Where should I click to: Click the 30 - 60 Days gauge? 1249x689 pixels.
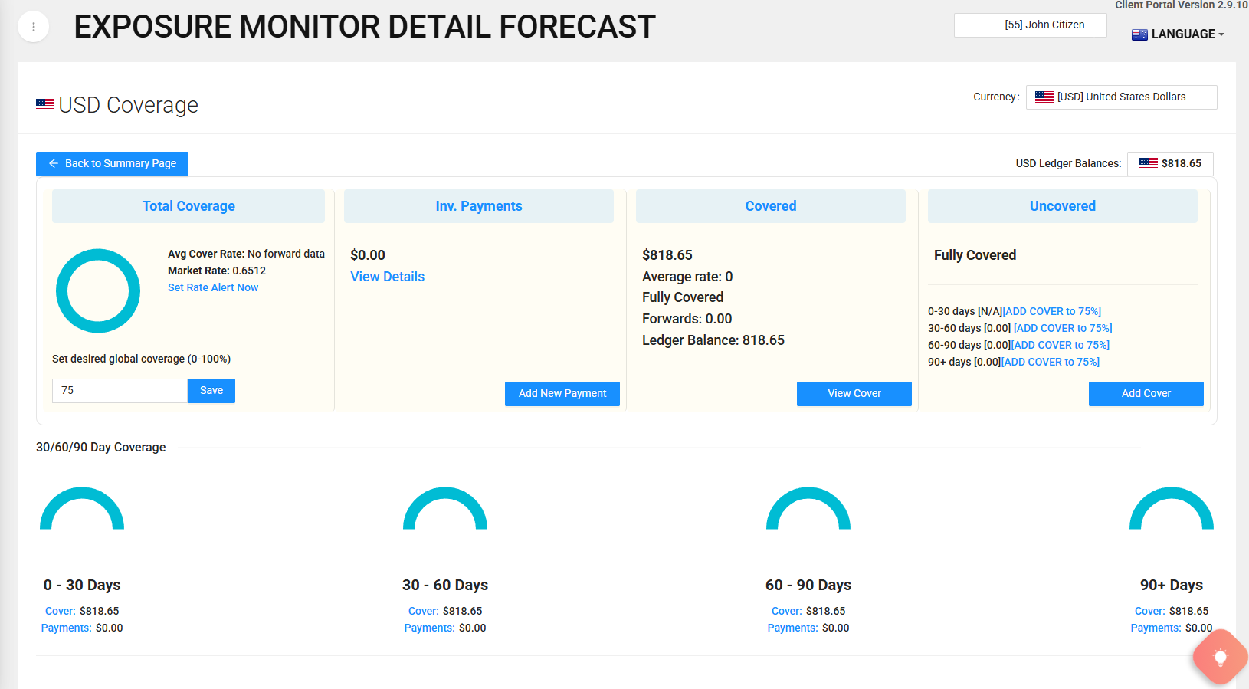point(445,508)
